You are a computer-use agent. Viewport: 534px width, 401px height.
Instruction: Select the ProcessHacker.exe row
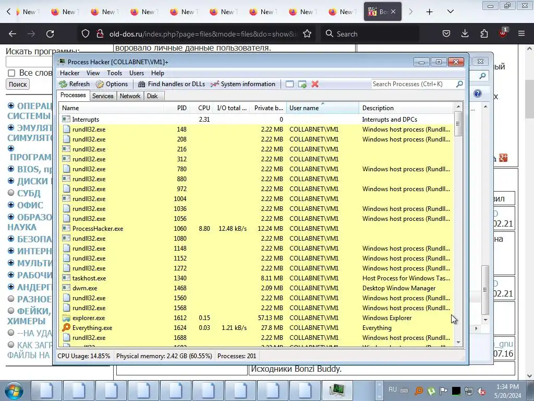[x=257, y=229]
